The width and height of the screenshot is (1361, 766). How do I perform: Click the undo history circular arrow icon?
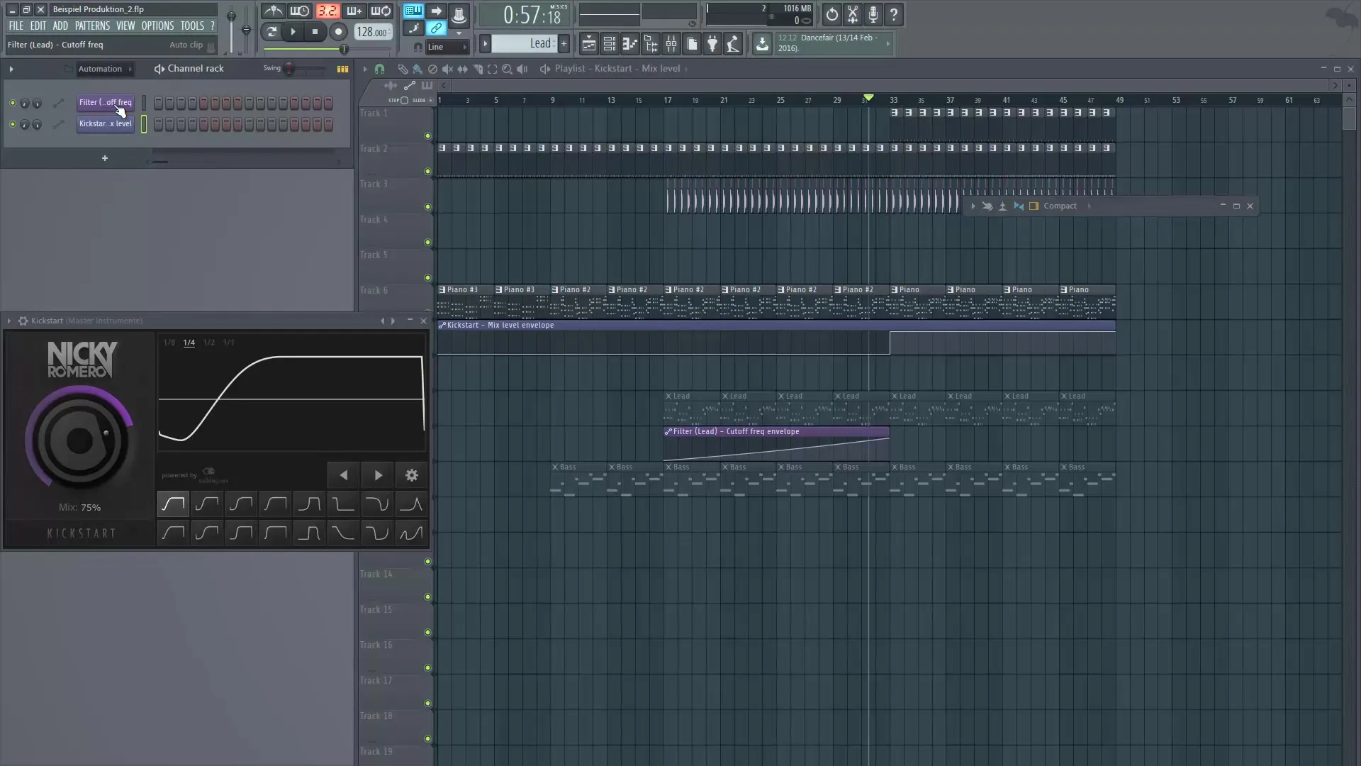pyautogui.click(x=831, y=14)
